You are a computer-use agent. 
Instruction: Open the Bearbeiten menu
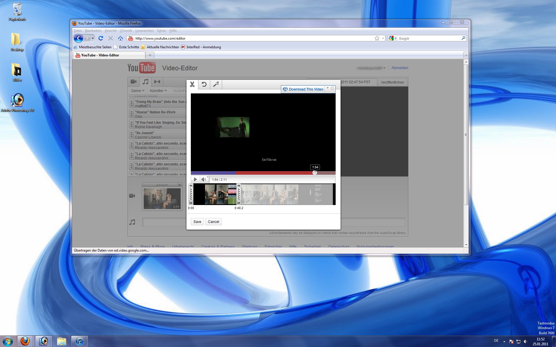pos(93,31)
